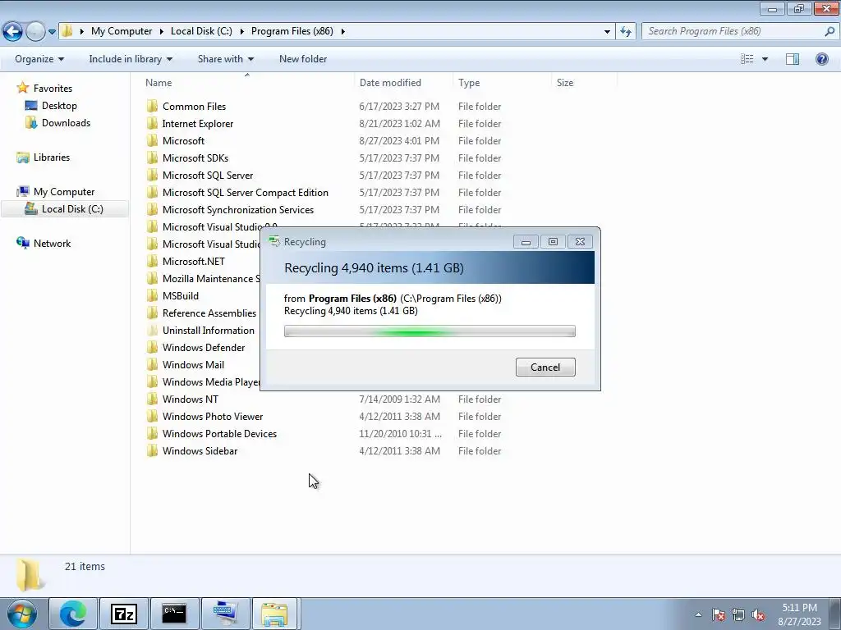Click the refresh button next to address bar
Screen dimensions: 841x630
pyautogui.click(x=625, y=31)
